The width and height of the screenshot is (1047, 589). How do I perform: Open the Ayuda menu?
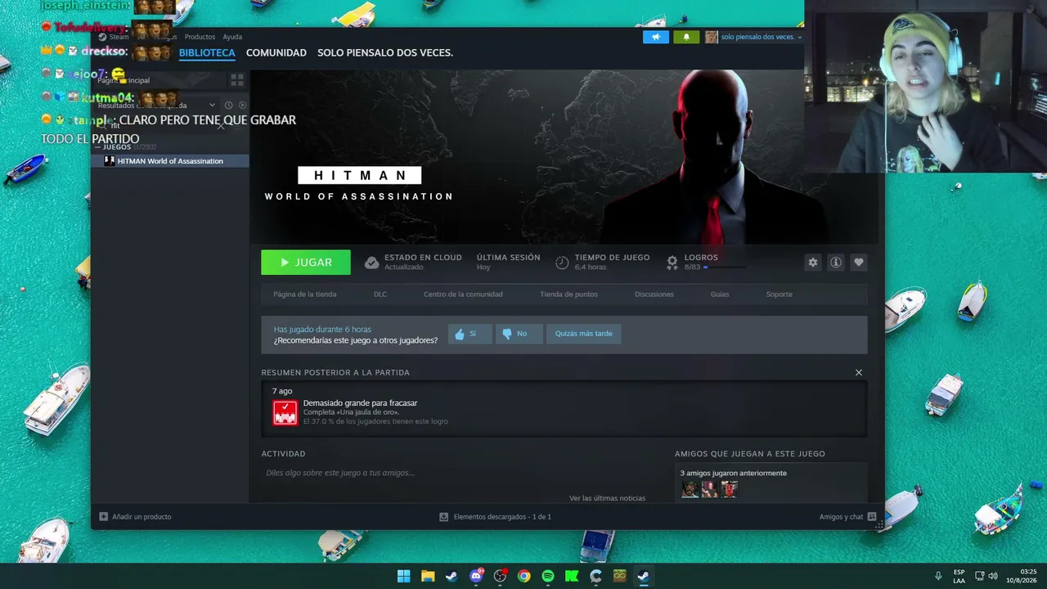tap(232, 37)
